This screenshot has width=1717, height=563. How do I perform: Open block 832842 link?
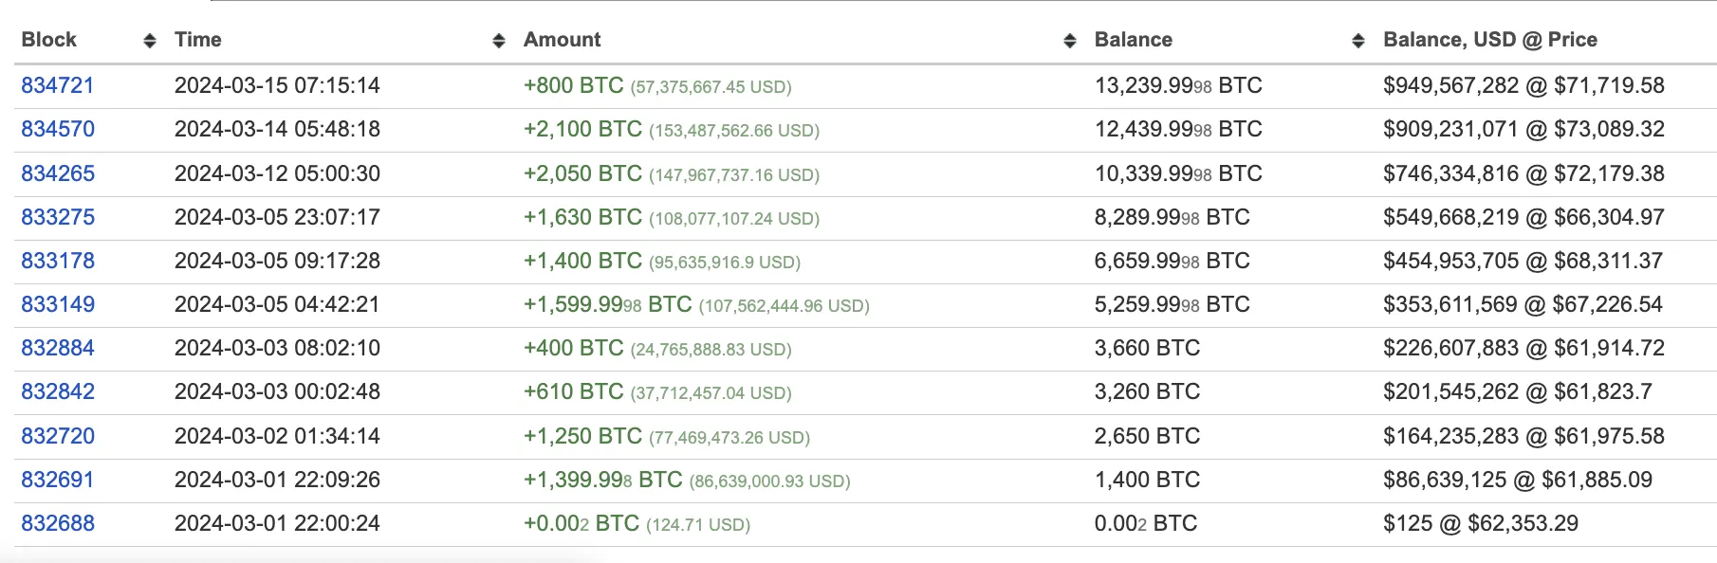click(x=58, y=391)
